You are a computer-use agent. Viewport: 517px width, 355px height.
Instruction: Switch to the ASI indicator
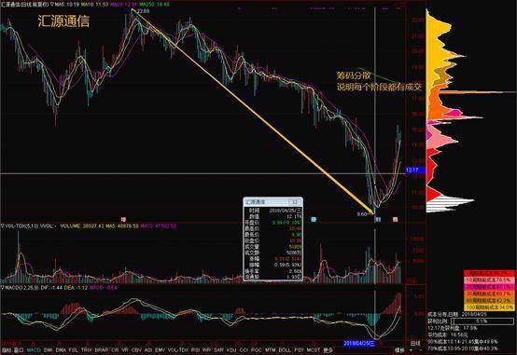pyautogui.click(x=148, y=350)
